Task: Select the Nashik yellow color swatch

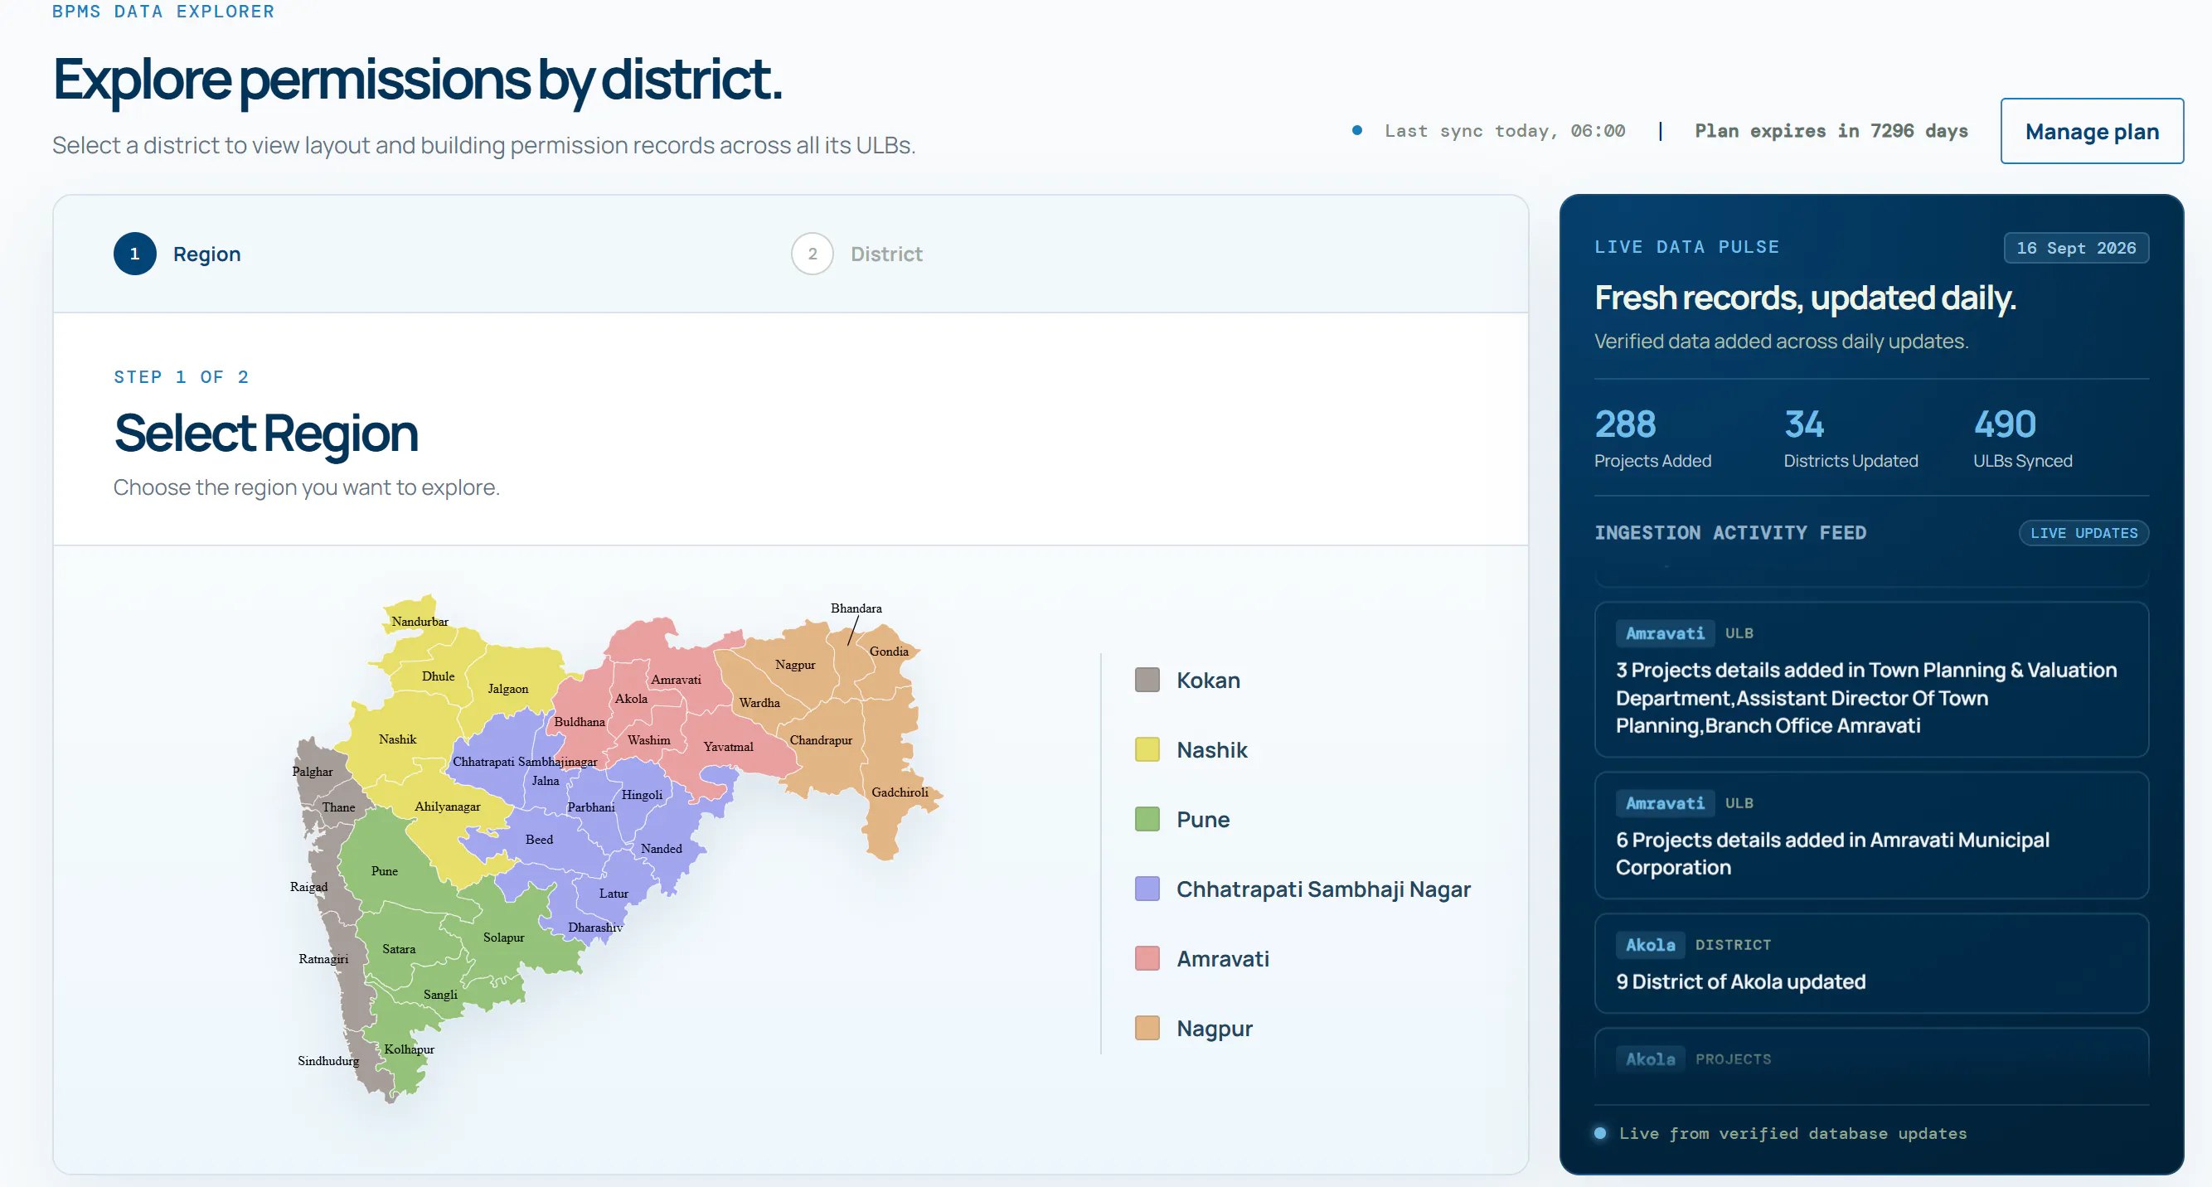Action: pos(1147,749)
